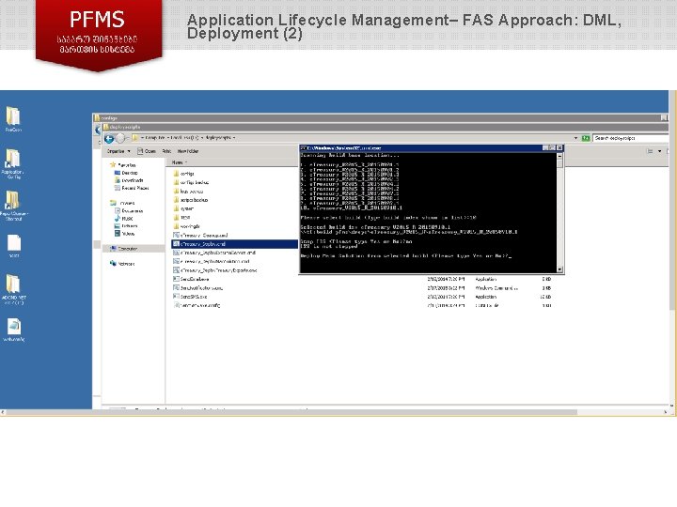Click the configs window title bar behind

tap(380, 117)
